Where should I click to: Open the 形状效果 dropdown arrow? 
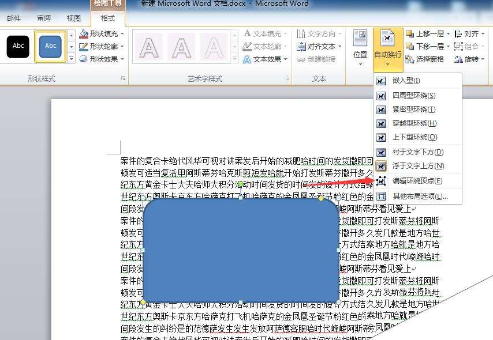pos(122,59)
